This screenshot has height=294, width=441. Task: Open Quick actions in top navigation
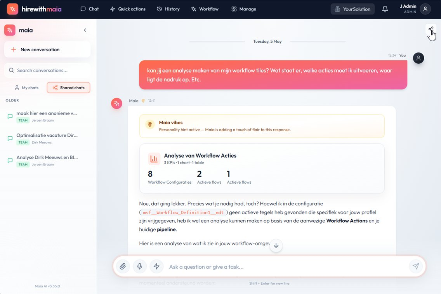click(x=128, y=9)
